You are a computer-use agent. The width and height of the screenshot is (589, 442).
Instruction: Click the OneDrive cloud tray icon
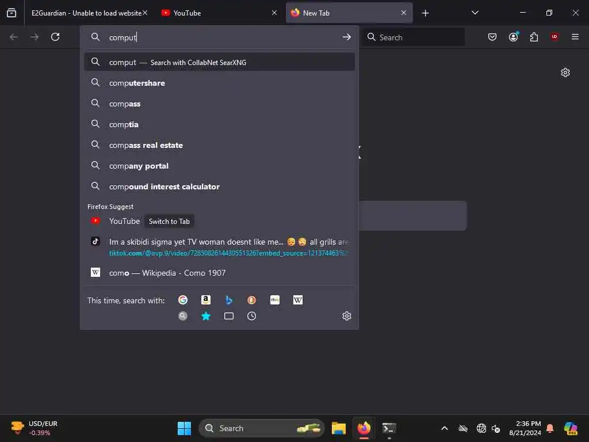tap(463, 428)
